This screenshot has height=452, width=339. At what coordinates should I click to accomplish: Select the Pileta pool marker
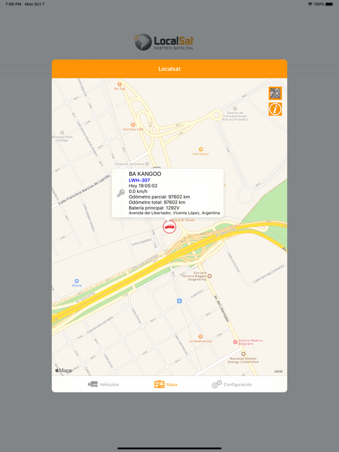tap(77, 281)
